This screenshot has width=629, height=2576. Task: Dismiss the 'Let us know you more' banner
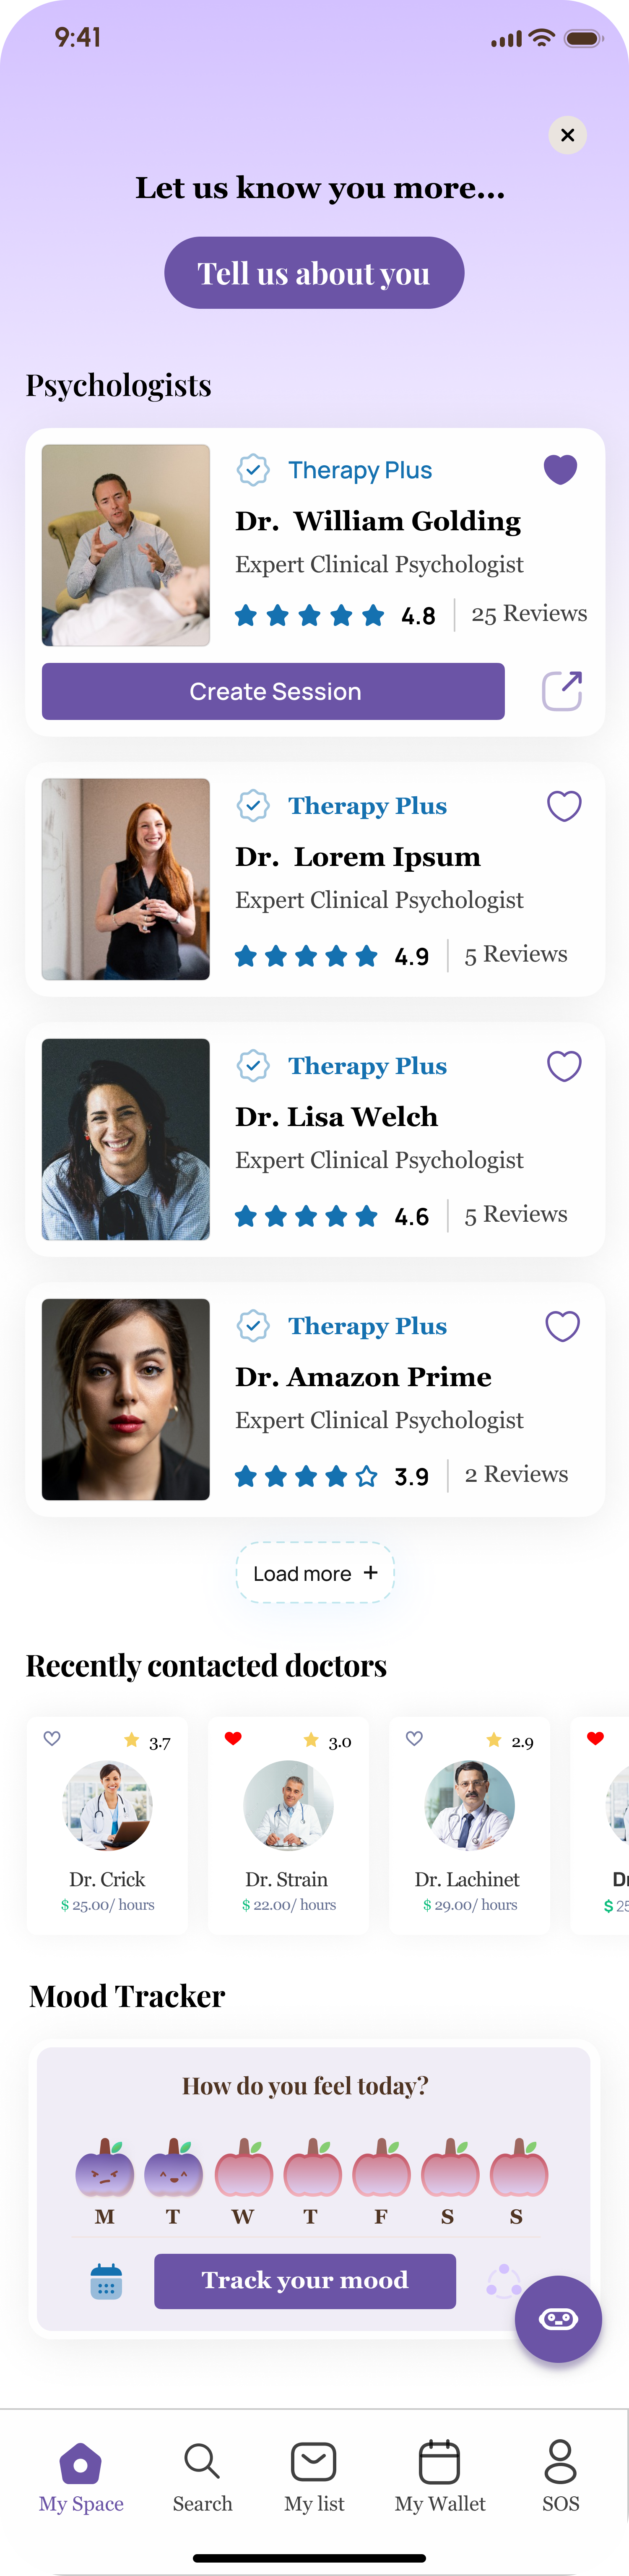click(567, 135)
